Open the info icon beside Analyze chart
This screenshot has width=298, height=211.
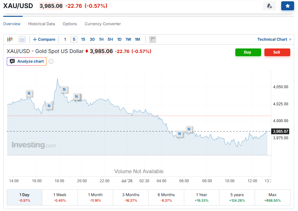click(x=51, y=61)
